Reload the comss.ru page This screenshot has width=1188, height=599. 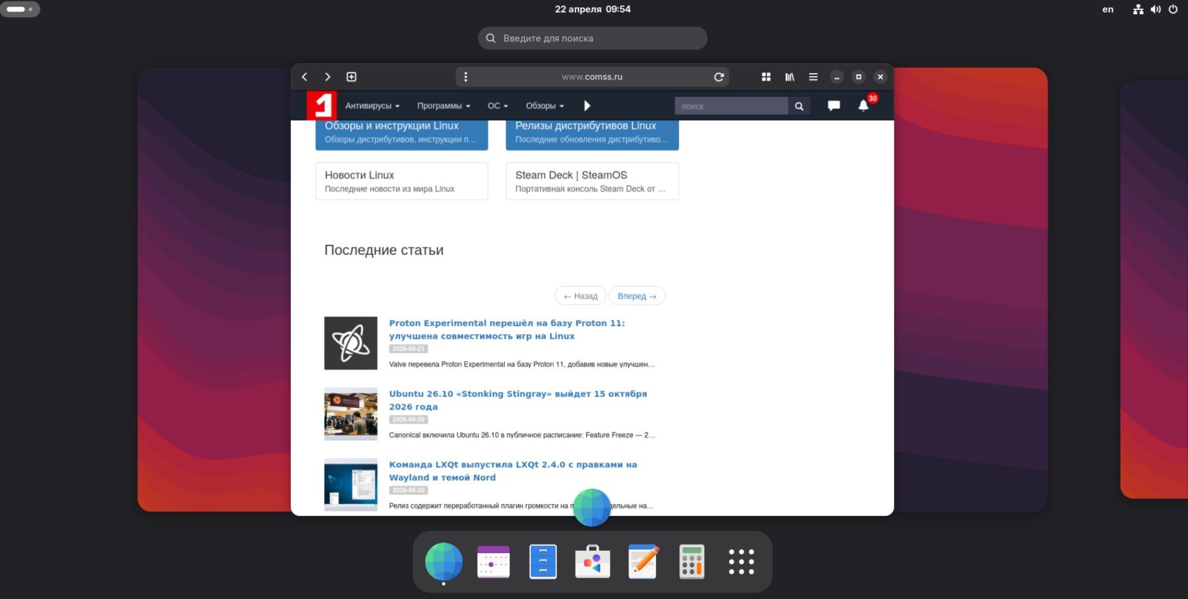point(718,77)
